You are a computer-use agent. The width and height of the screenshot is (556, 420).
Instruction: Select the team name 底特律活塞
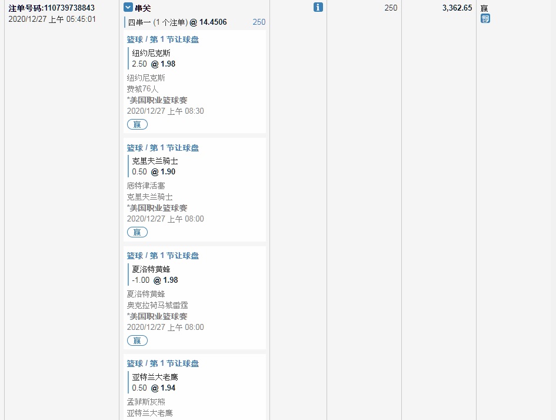tap(146, 186)
